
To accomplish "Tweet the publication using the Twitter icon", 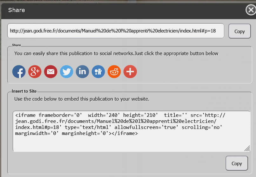I will 67,72.
